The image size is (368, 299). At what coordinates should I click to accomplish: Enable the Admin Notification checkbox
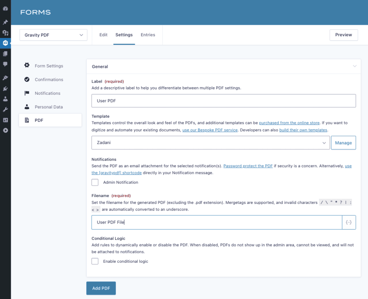[x=95, y=182]
